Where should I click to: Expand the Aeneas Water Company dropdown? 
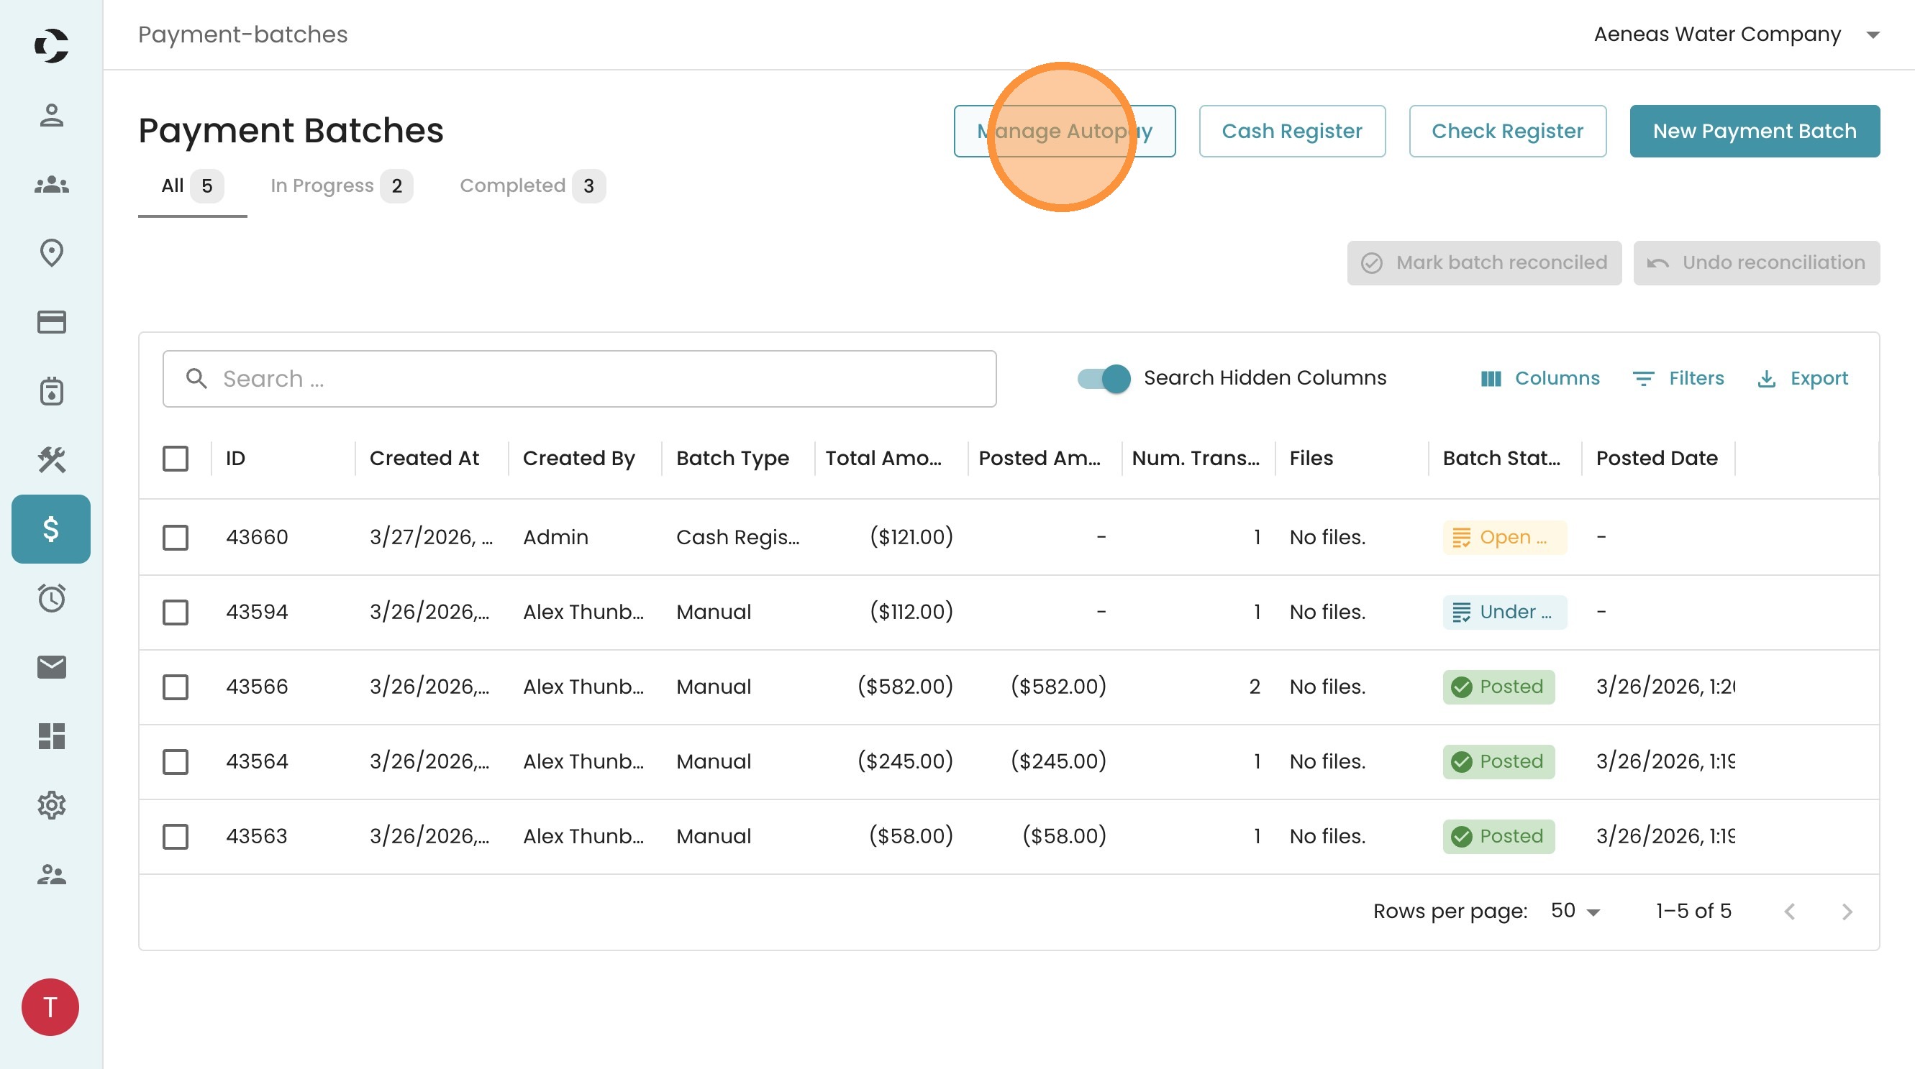coord(1872,35)
